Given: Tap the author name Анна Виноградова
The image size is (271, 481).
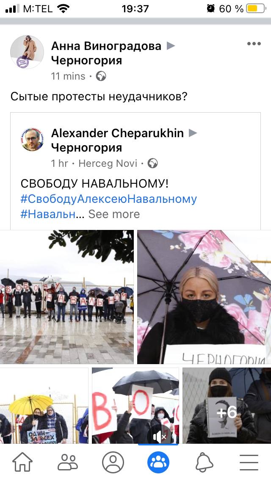Looking at the screenshot, I should point(106,46).
